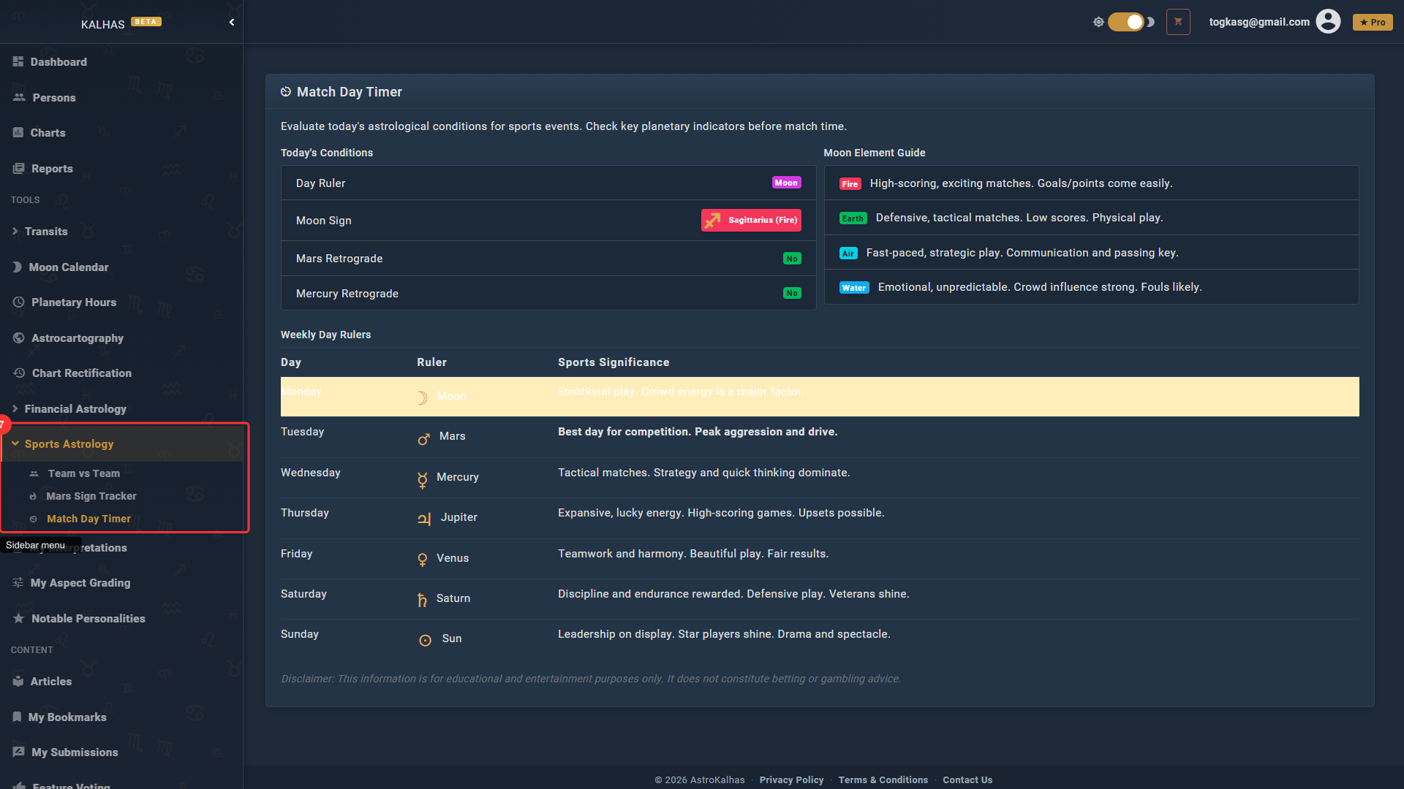1404x789 pixels.
Task: Click the moon dark-mode icon
Action: pyautogui.click(x=1151, y=22)
